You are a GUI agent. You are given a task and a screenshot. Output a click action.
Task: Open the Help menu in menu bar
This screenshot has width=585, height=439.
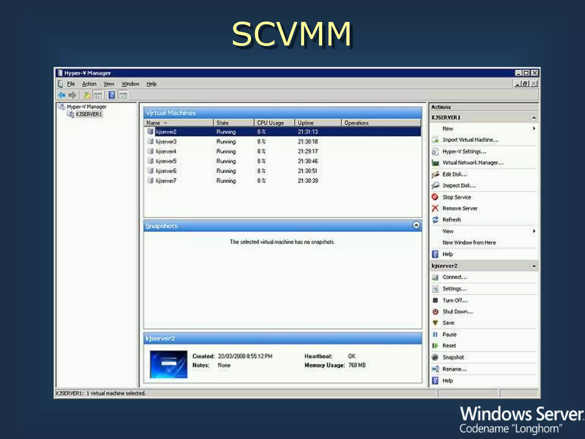tap(151, 84)
